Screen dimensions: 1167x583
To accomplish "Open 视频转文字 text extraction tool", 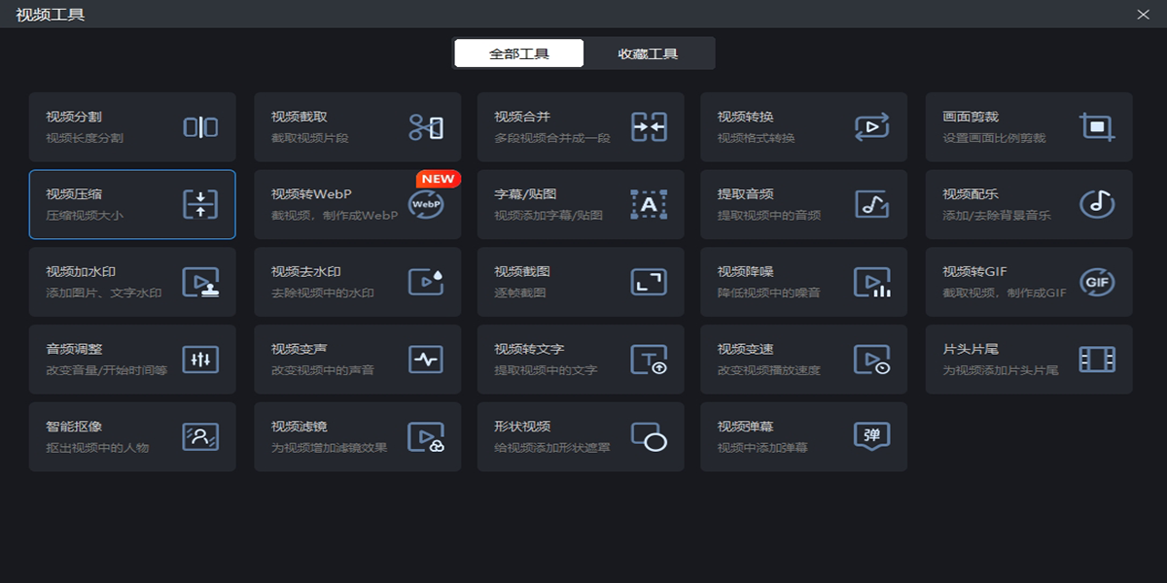I will pyautogui.click(x=581, y=360).
